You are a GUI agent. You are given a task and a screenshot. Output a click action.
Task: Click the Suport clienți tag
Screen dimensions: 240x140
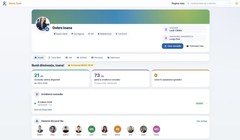click(61, 34)
